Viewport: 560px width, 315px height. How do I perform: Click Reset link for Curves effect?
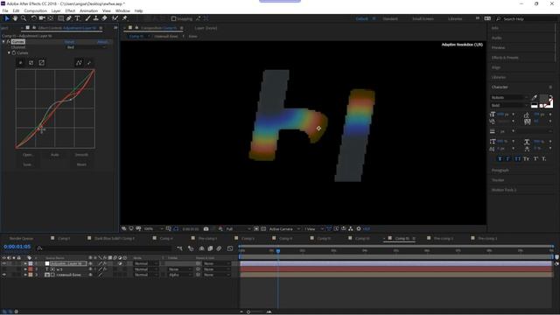69,42
